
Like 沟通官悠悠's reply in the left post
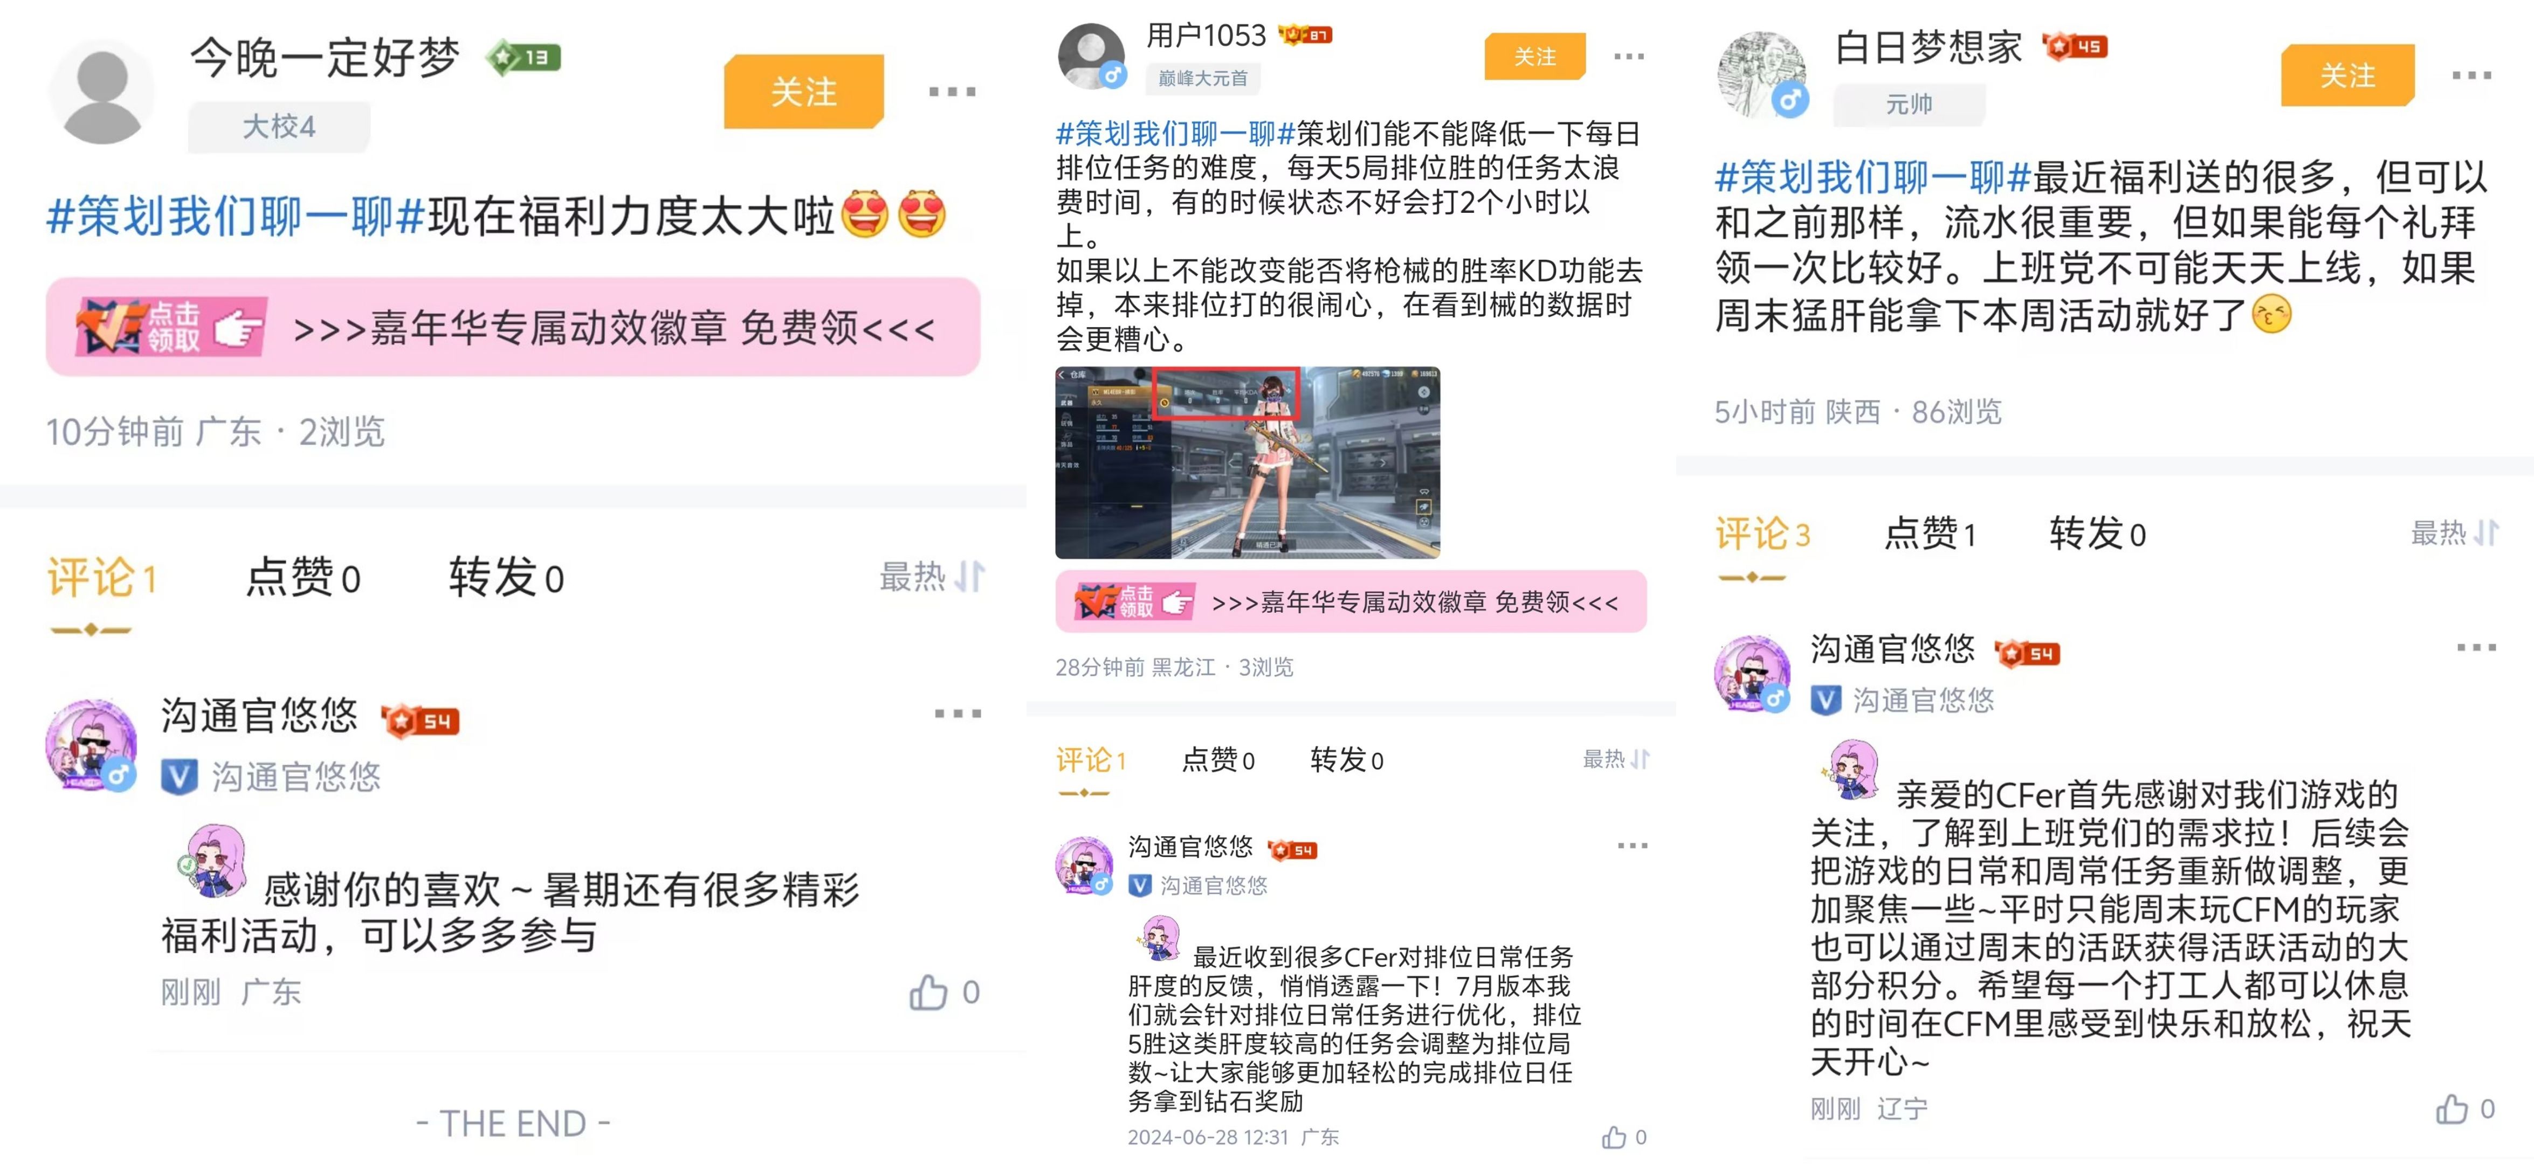click(x=928, y=992)
